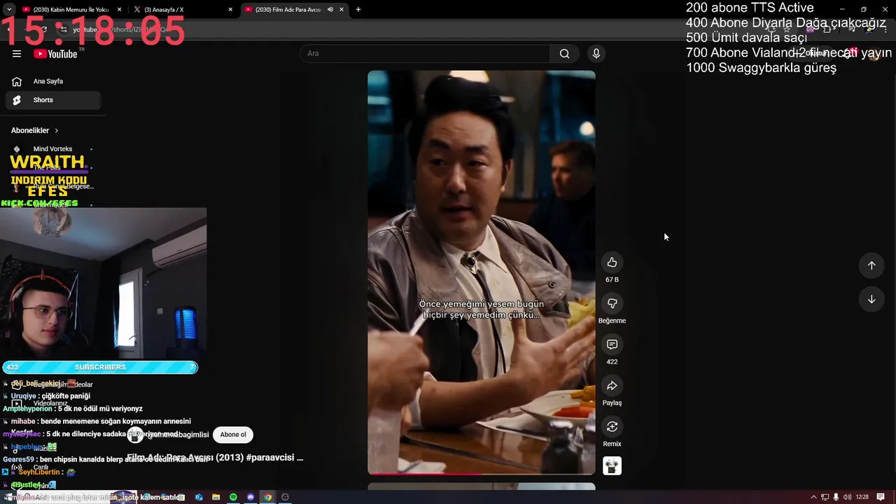Viewport: 896px width, 504px height.
Task: Click the microphone tray icon
Action: (836, 497)
